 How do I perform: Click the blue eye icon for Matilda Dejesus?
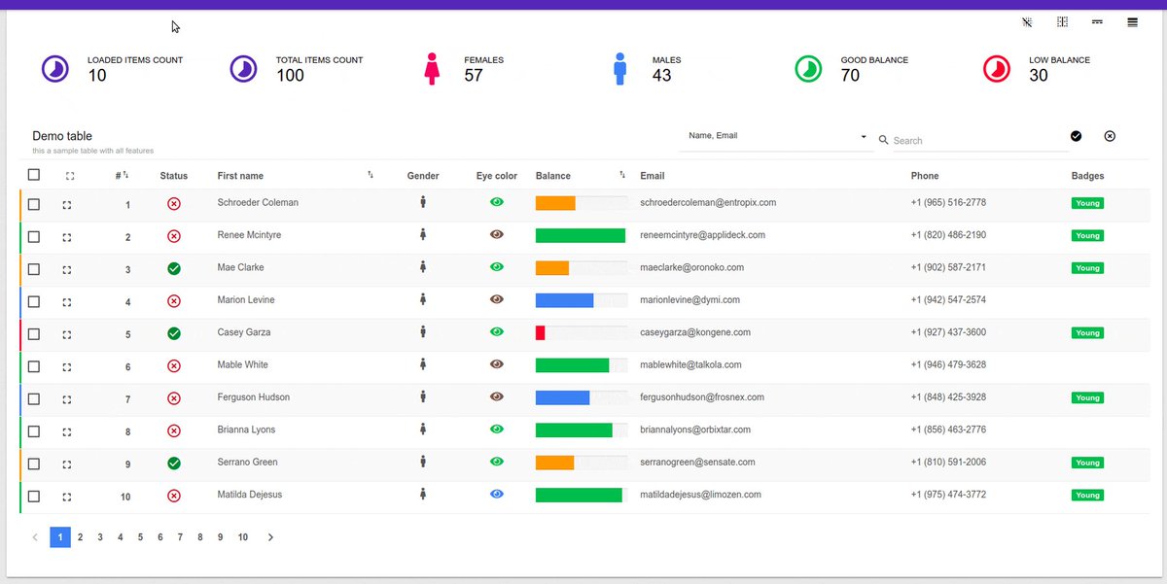[497, 494]
